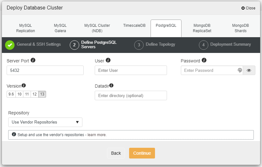Click the generate password icon
This screenshot has height=167, width=262.
point(240,70)
